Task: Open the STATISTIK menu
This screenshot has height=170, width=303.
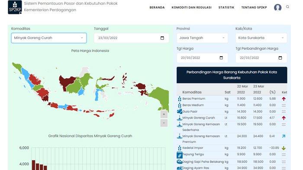Action: 226,7
